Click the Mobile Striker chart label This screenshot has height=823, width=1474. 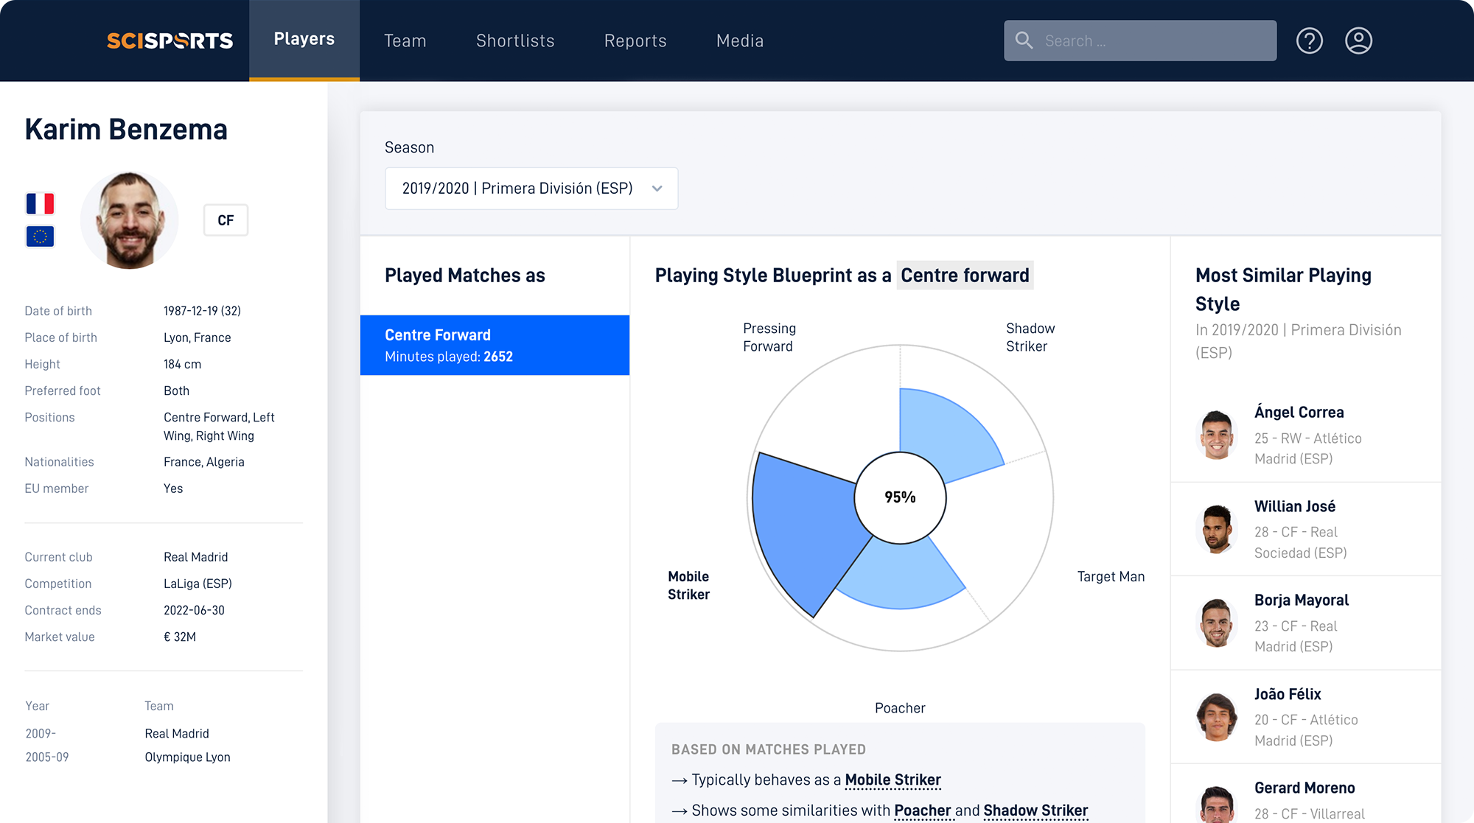(x=688, y=585)
